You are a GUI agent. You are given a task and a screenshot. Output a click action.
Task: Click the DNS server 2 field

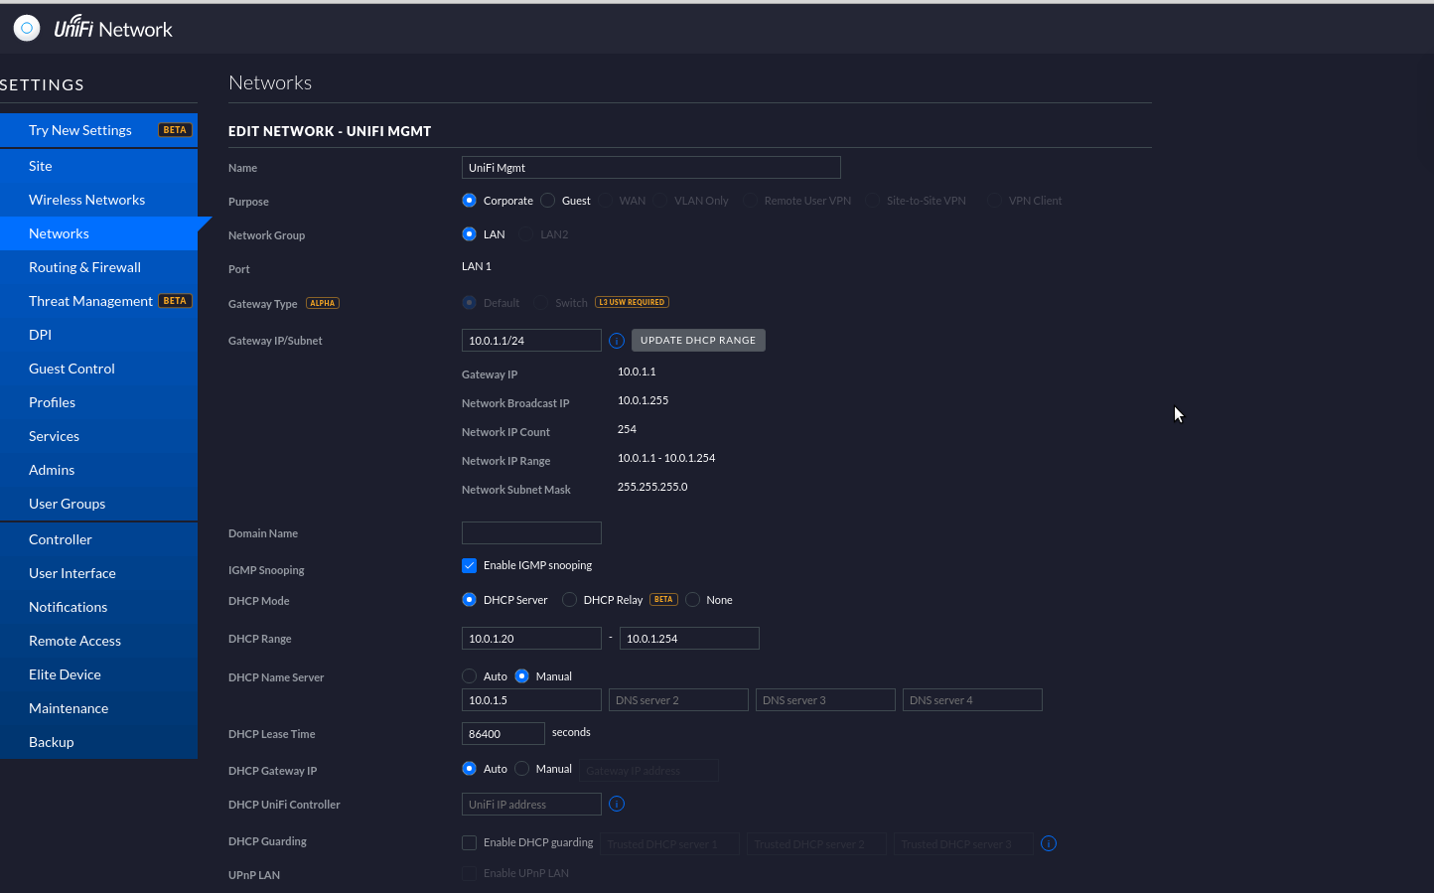point(678,700)
